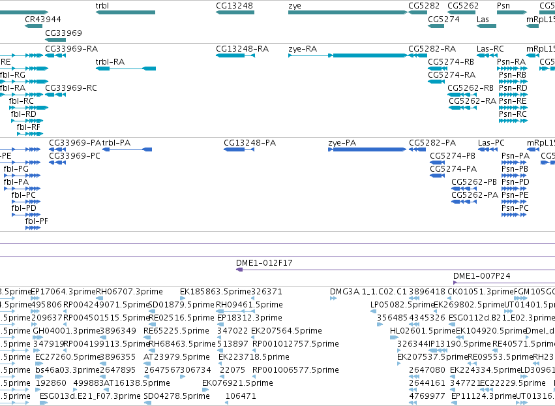Click the zye gene's long teal arrow bar
Image resolution: width=555 pixels, height=406 pixels.
[348, 12]
